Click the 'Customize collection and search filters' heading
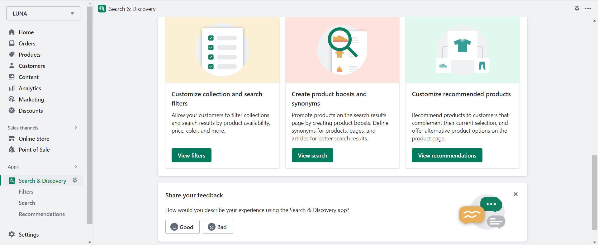 pos(217,99)
